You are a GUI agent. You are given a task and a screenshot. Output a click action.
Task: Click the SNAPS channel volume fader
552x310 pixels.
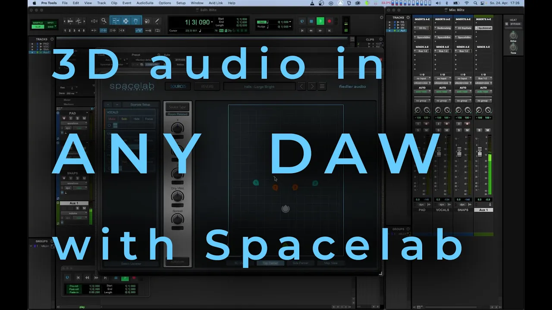coord(459,152)
